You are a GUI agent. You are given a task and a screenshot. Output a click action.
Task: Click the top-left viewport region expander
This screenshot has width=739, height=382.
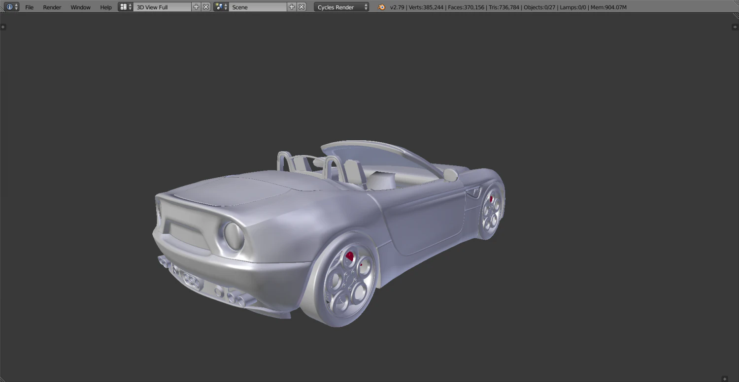pos(3,27)
